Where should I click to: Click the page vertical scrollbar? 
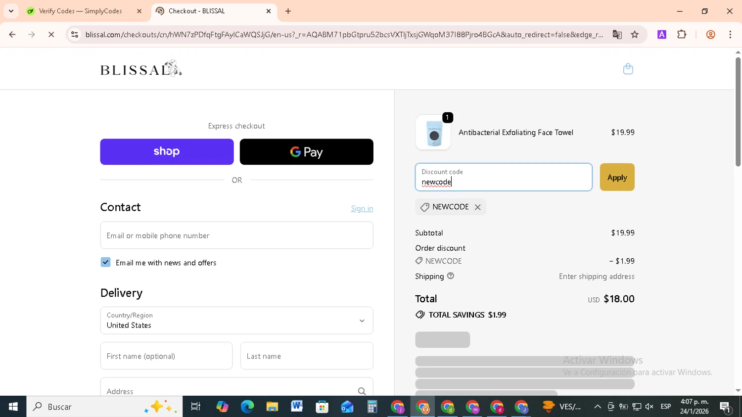[738, 112]
